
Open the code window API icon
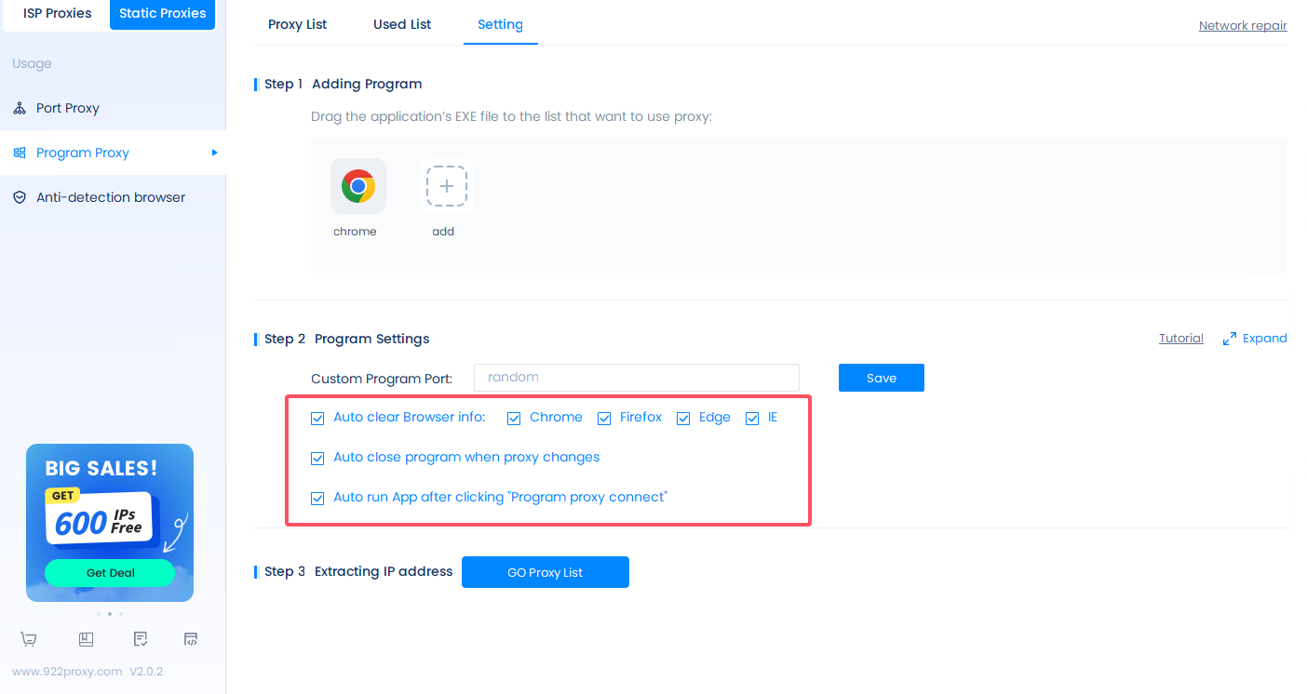coord(191,639)
